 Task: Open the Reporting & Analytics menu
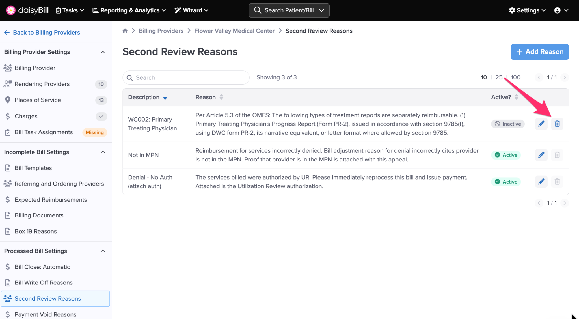pos(129,10)
